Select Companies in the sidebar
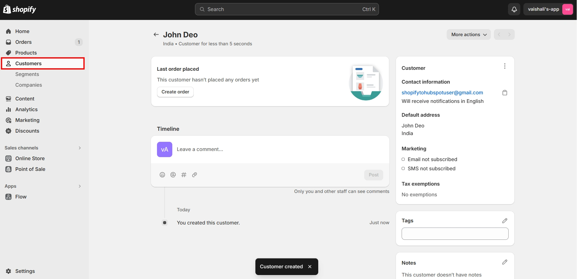This screenshot has height=279, width=577. click(x=29, y=85)
